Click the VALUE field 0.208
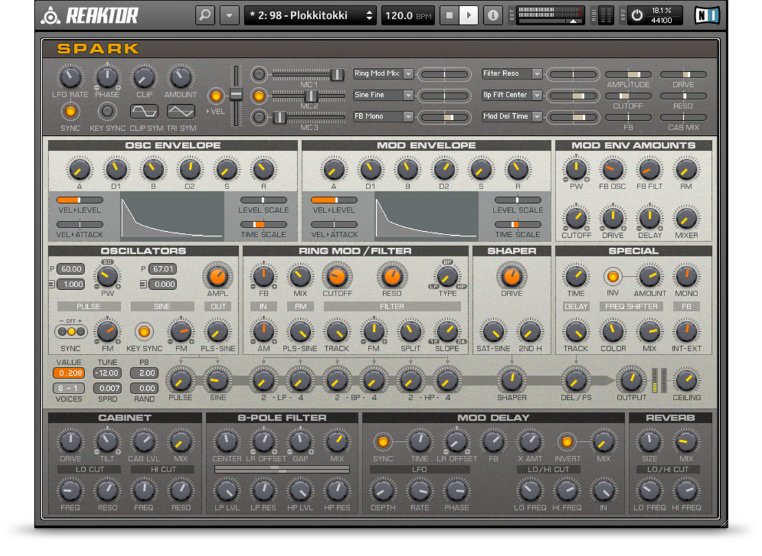The width and height of the screenshot is (762, 556). [x=69, y=373]
